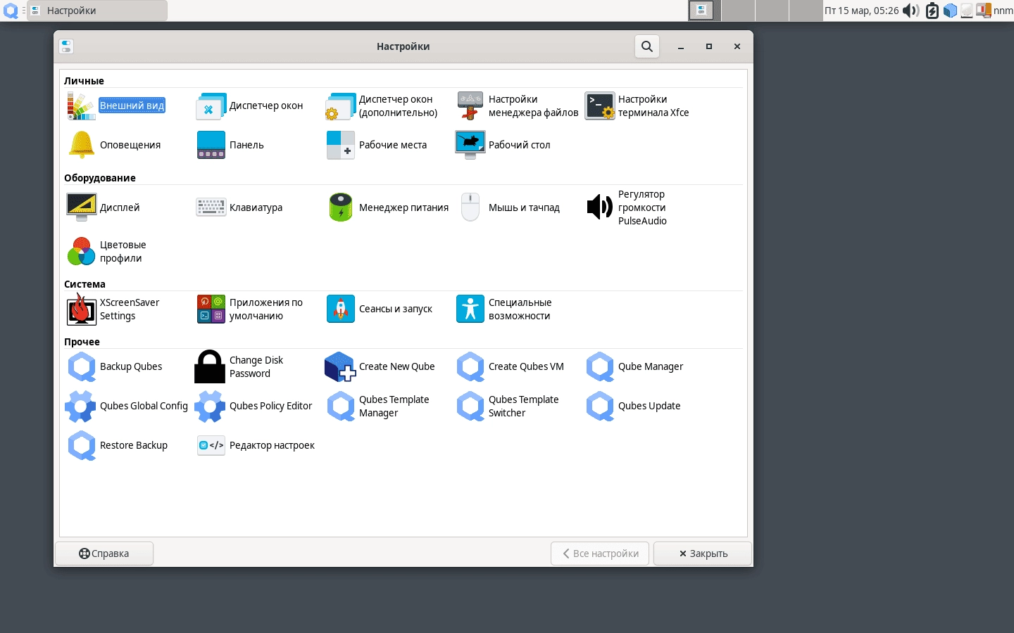1014x633 pixels.
Task: Click the Справка help button
Action: click(x=104, y=554)
